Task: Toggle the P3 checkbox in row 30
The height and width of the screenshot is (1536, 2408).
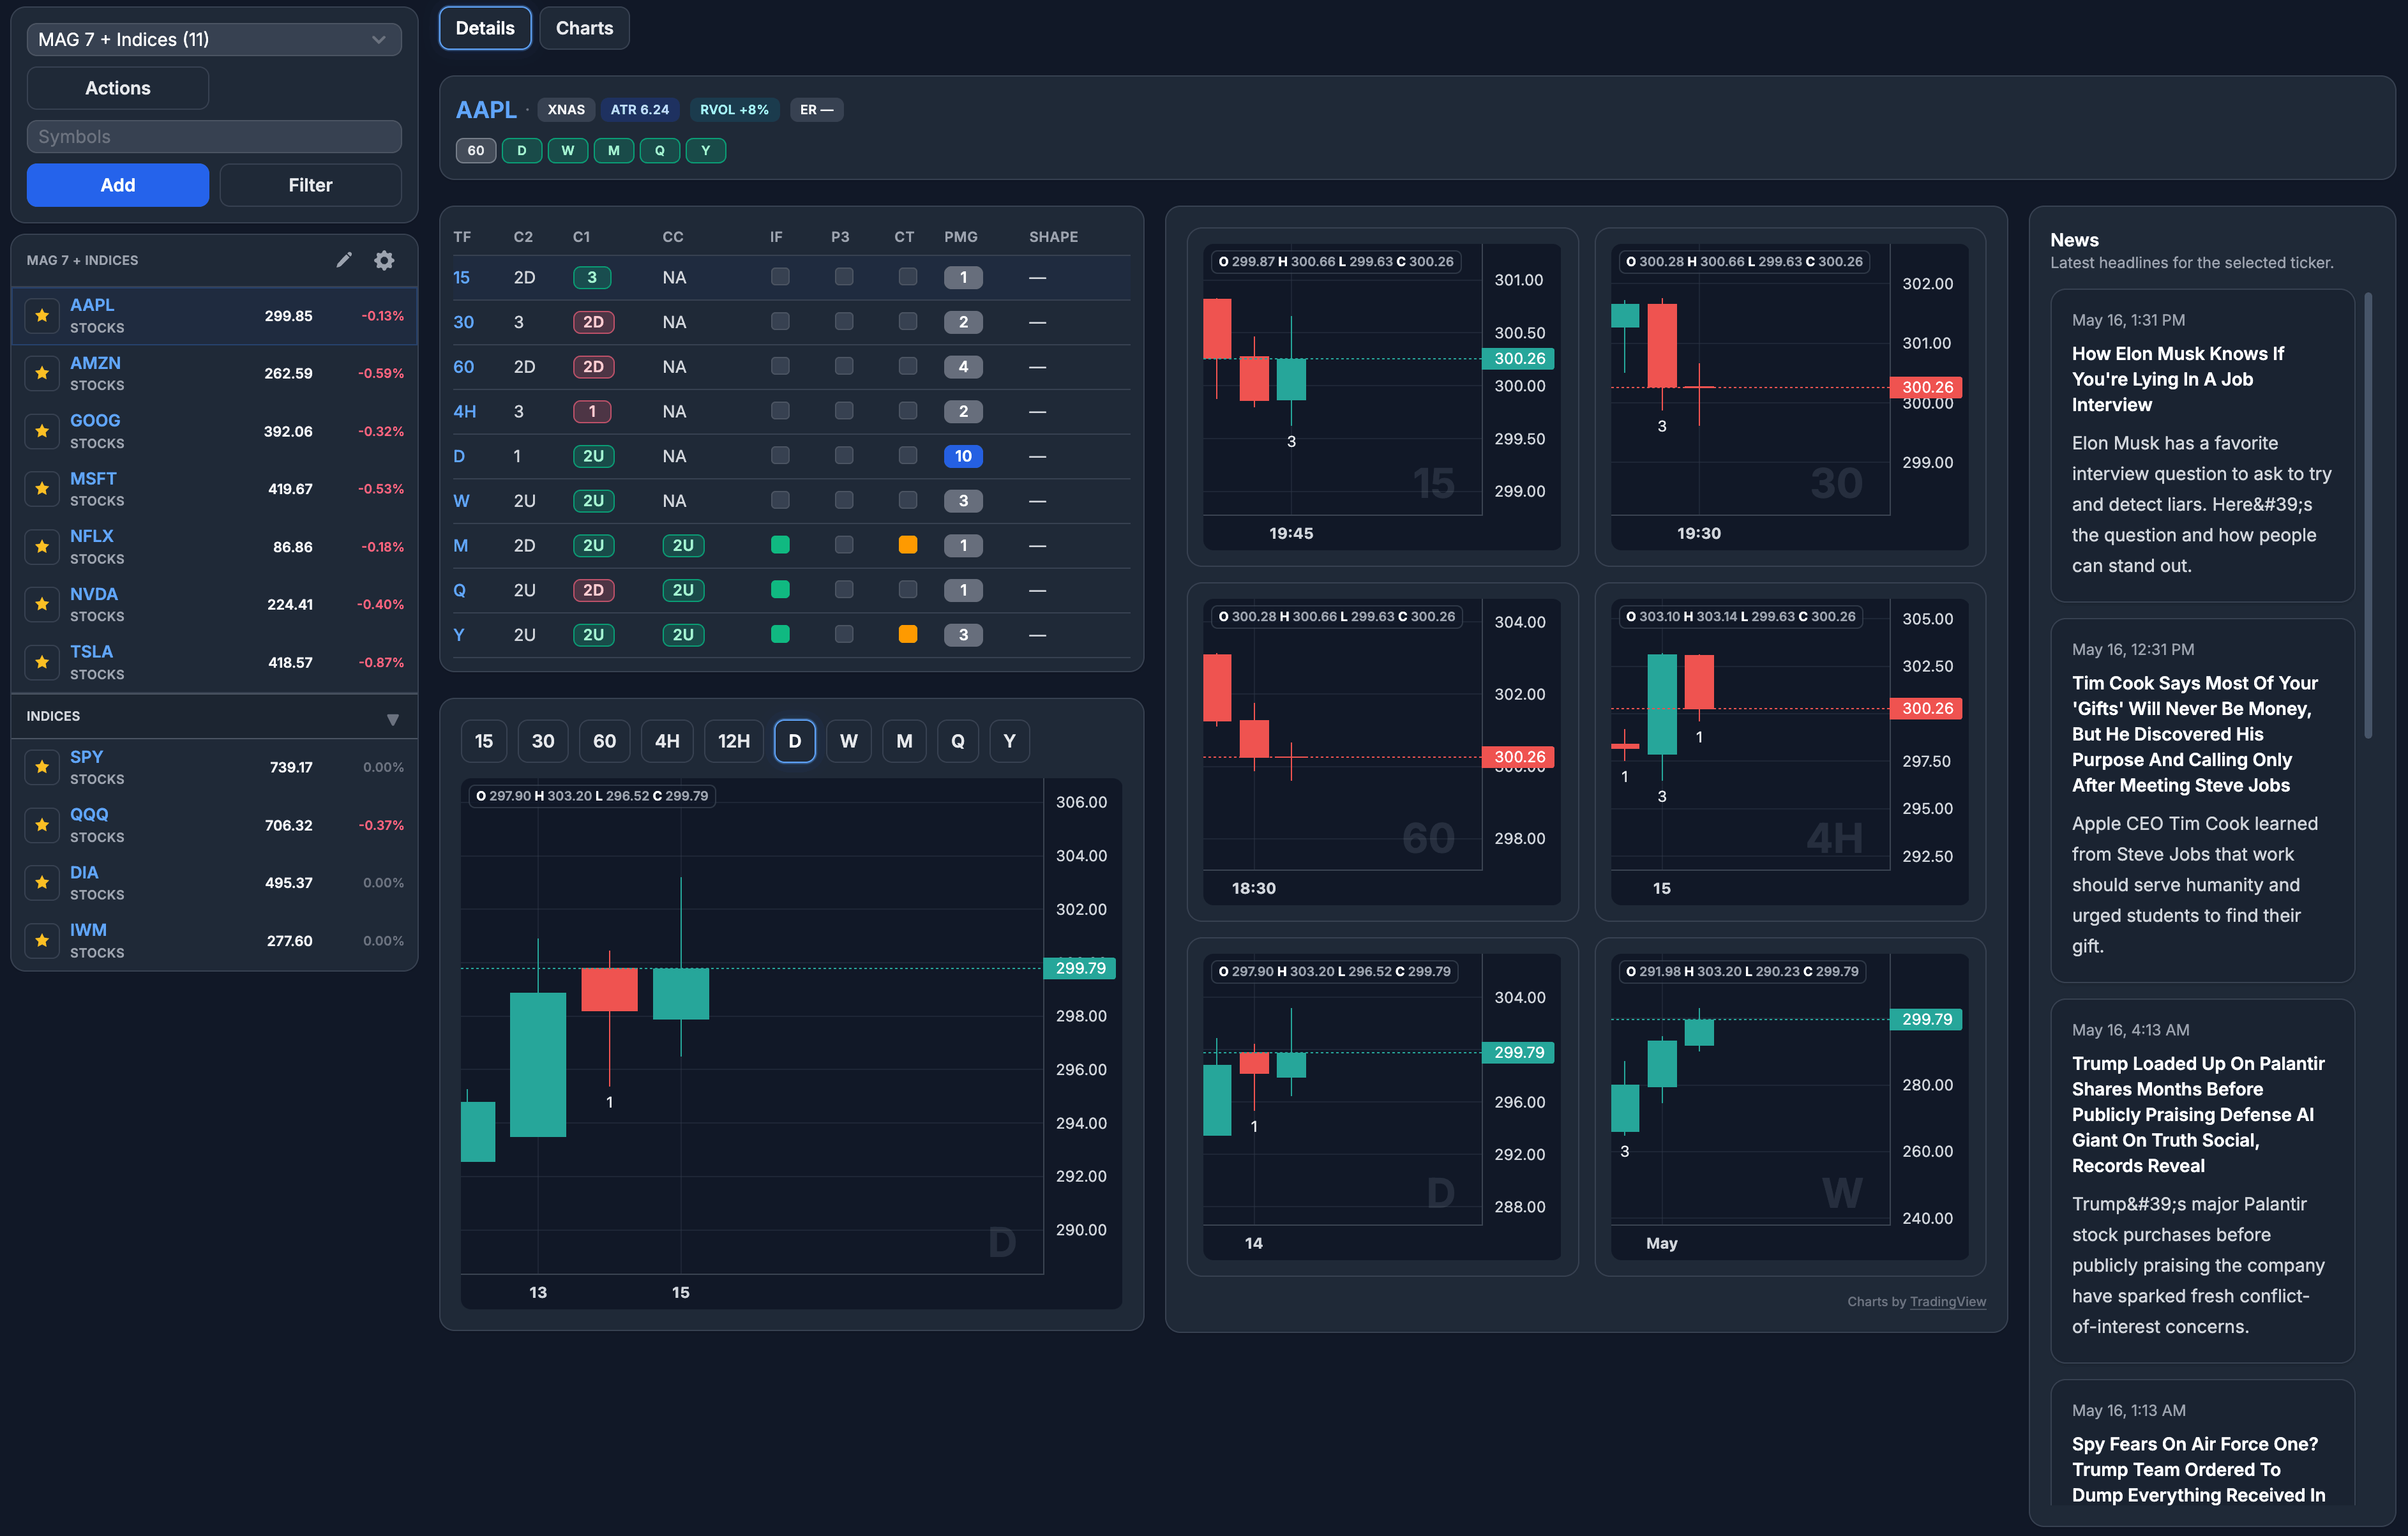Action: [844, 322]
